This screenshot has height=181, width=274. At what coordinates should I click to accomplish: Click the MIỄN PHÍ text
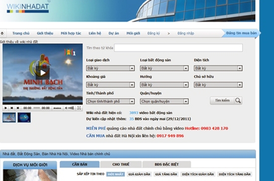click(96, 128)
